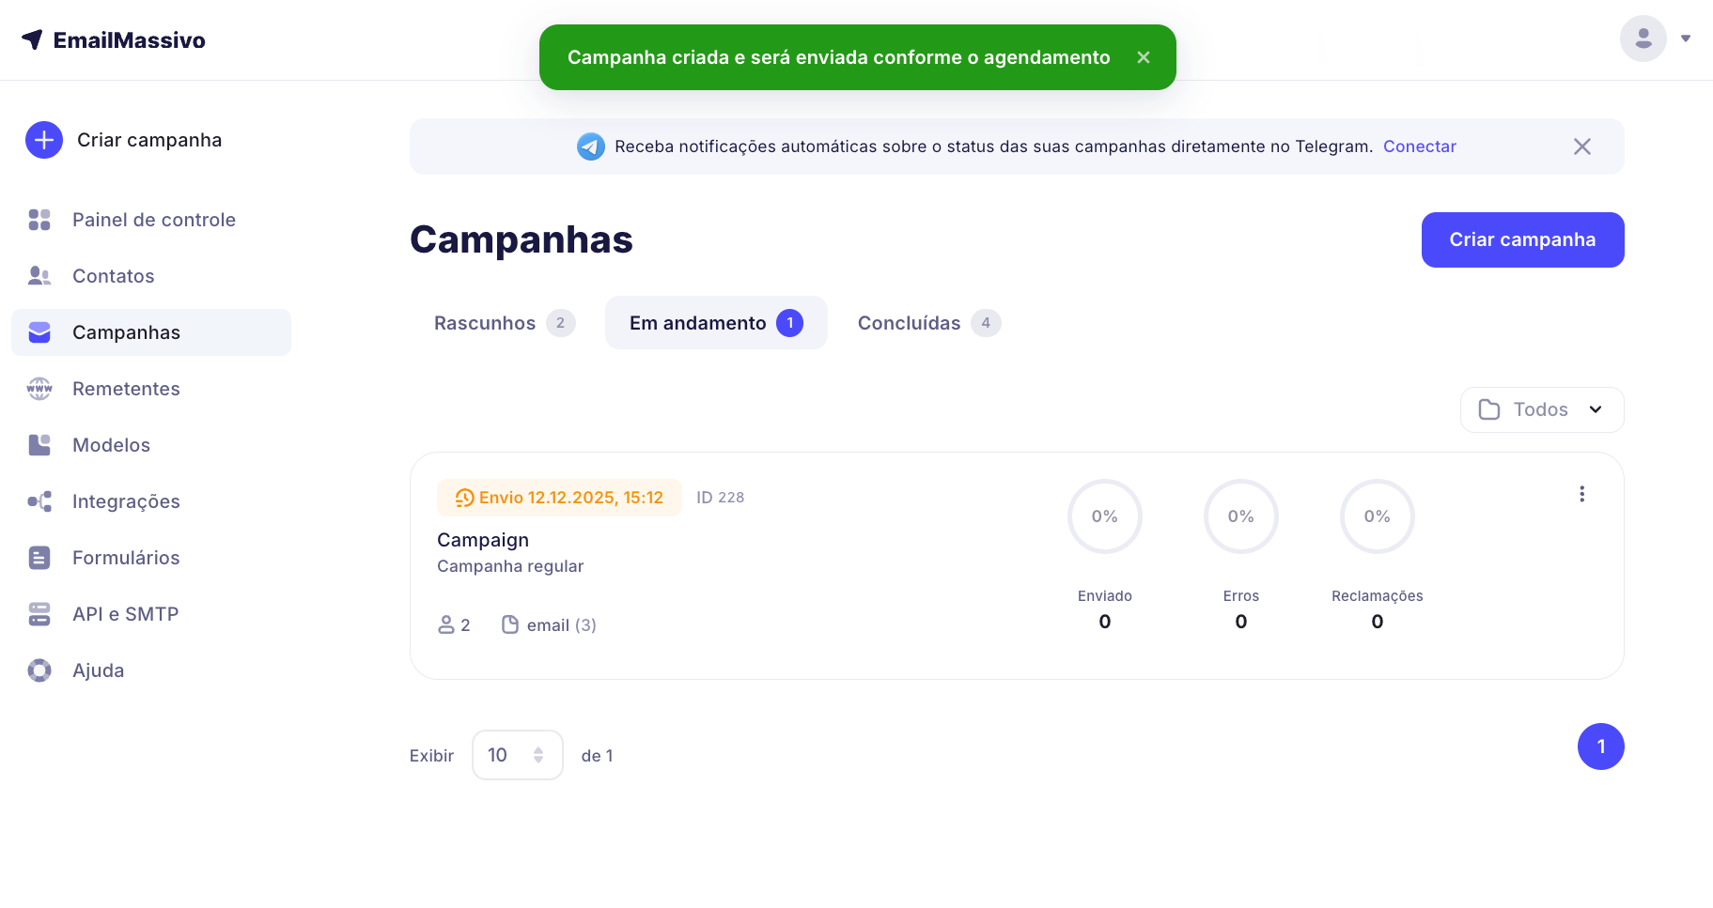The width and height of the screenshot is (1713, 908).
Task: Open the user avatar account menu
Action: coord(1643,38)
